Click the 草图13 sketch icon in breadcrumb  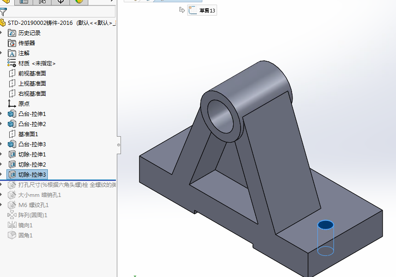point(193,10)
